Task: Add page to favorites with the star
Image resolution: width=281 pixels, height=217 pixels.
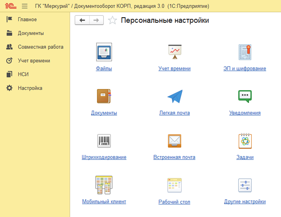Action: point(112,20)
